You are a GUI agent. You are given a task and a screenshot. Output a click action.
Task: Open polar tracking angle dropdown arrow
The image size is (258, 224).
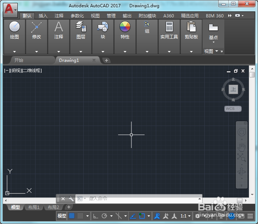click(x=111, y=216)
